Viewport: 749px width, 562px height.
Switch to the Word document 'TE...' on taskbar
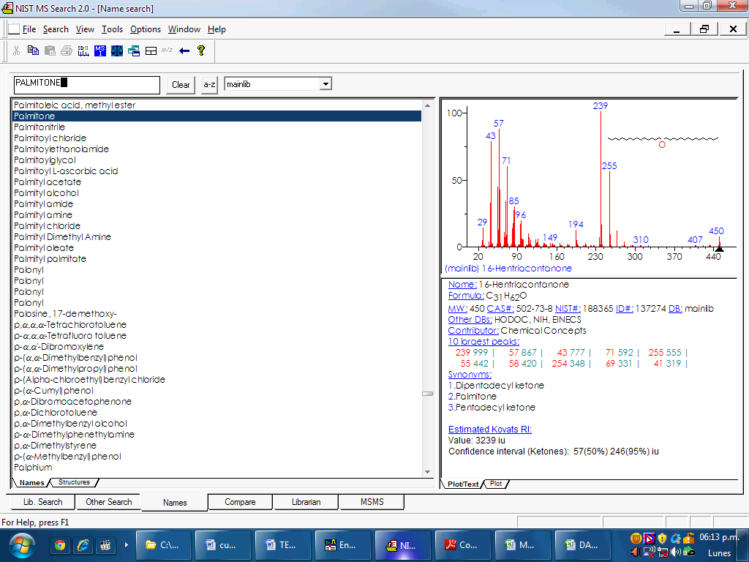pyautogui.click(x=283, y=544)
